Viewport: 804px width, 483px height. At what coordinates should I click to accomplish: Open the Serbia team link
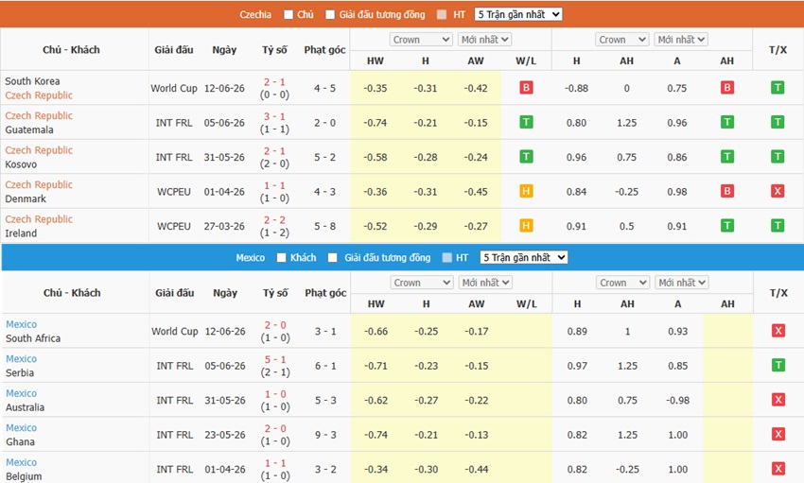[20, 372]
